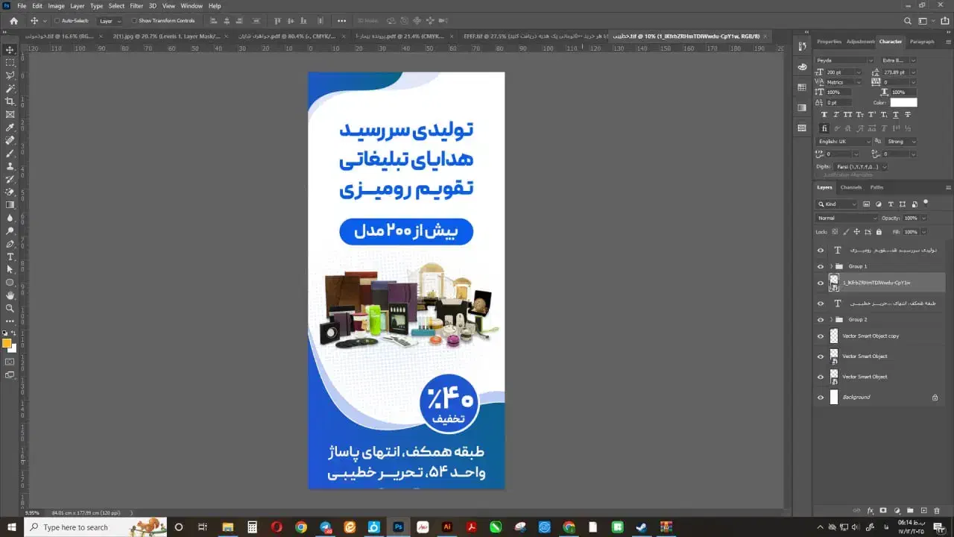Open the blend mode Normal dropdown

pyautogui.click(x=847, y=218)
